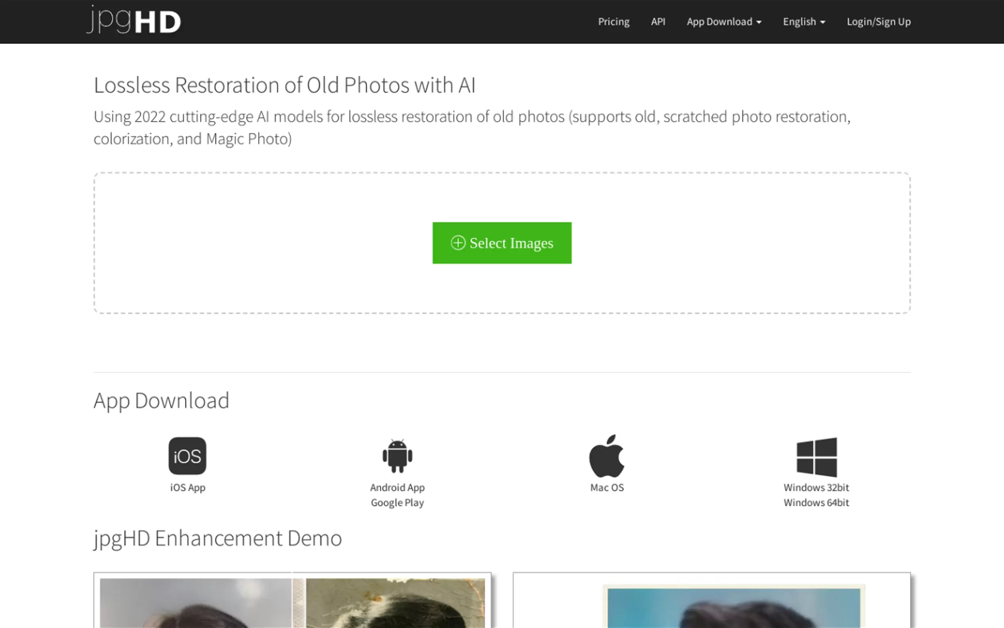This screenshot has height=628, width=1004.
Task: Open the Pricing page
Action: 613,22
